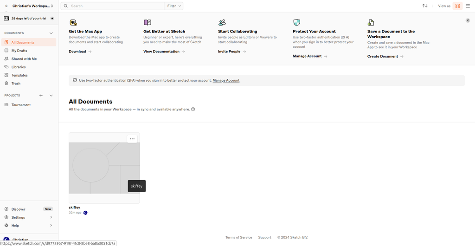Click the New badge next to Discover
Image resolution: width=475 pixels, height=246 pixels.
point(48,209)
